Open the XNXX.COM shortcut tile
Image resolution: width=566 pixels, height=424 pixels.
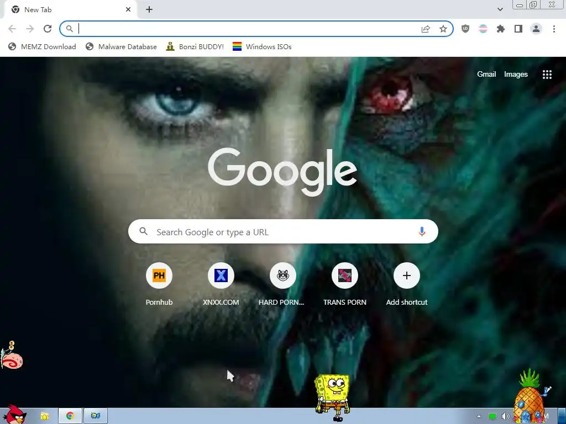coord(221,284)
